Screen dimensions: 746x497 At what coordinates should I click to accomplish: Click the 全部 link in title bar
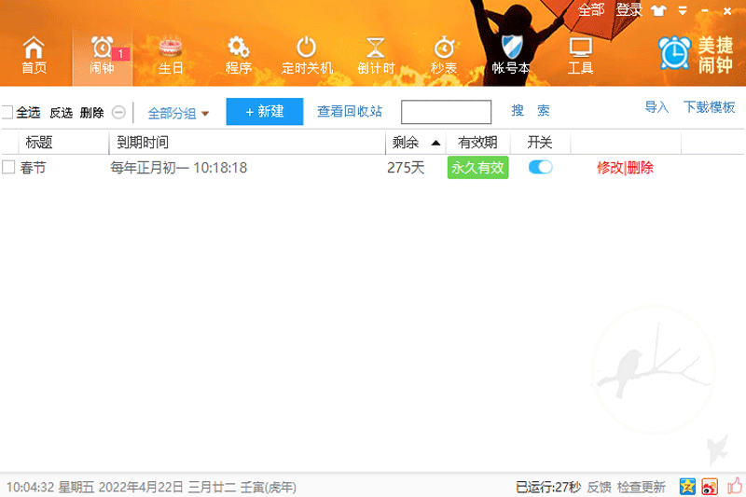(x=591, y=10)
